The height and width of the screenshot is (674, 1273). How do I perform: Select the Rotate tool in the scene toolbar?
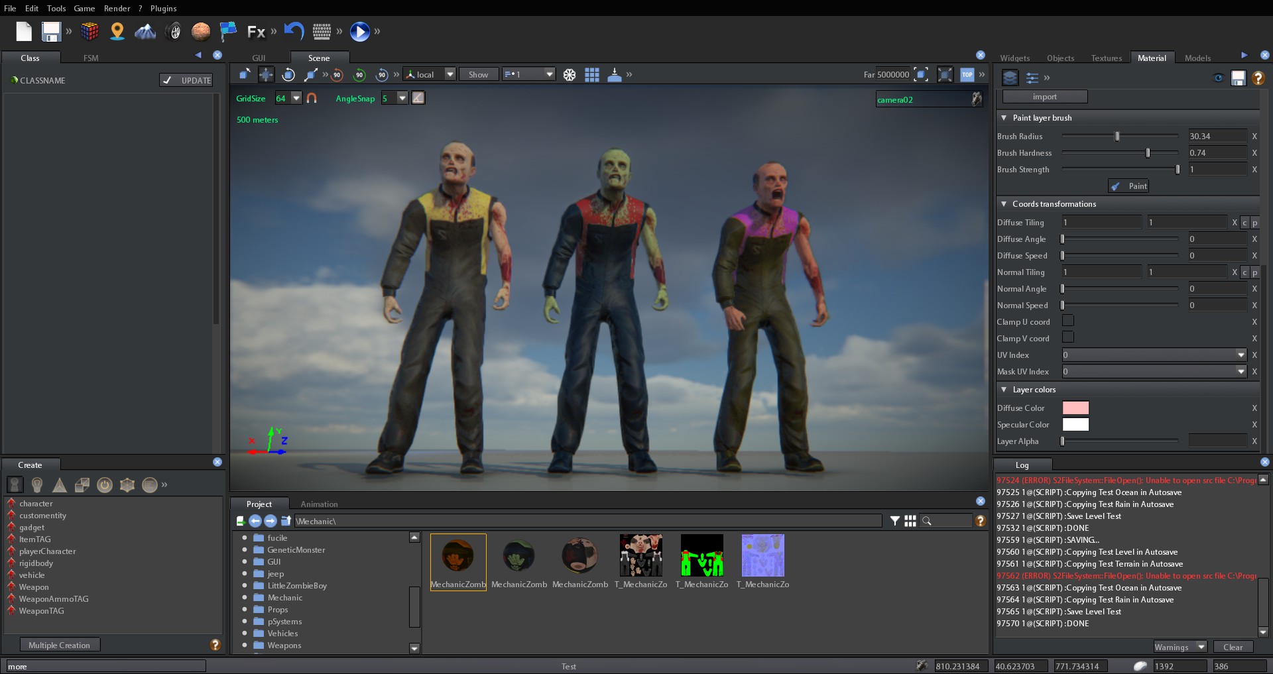[288, 74]
